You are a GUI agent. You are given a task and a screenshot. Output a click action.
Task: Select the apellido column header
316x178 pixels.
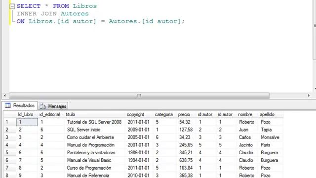pos(271,114)
